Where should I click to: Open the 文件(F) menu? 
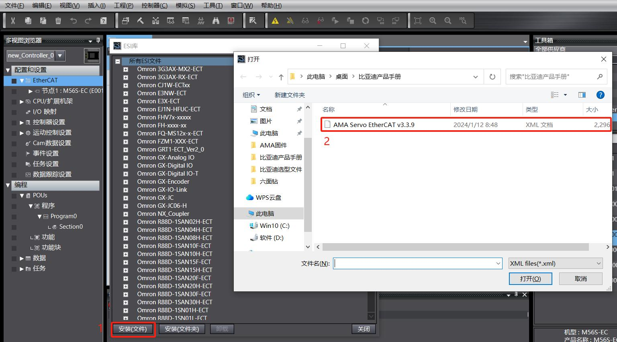tap(14, 6)
